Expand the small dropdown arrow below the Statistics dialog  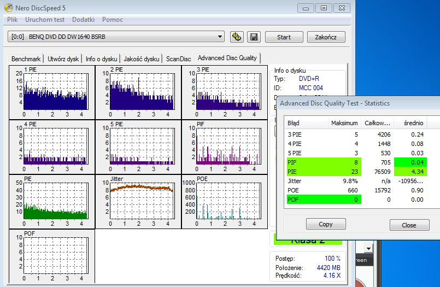point(368,248)
